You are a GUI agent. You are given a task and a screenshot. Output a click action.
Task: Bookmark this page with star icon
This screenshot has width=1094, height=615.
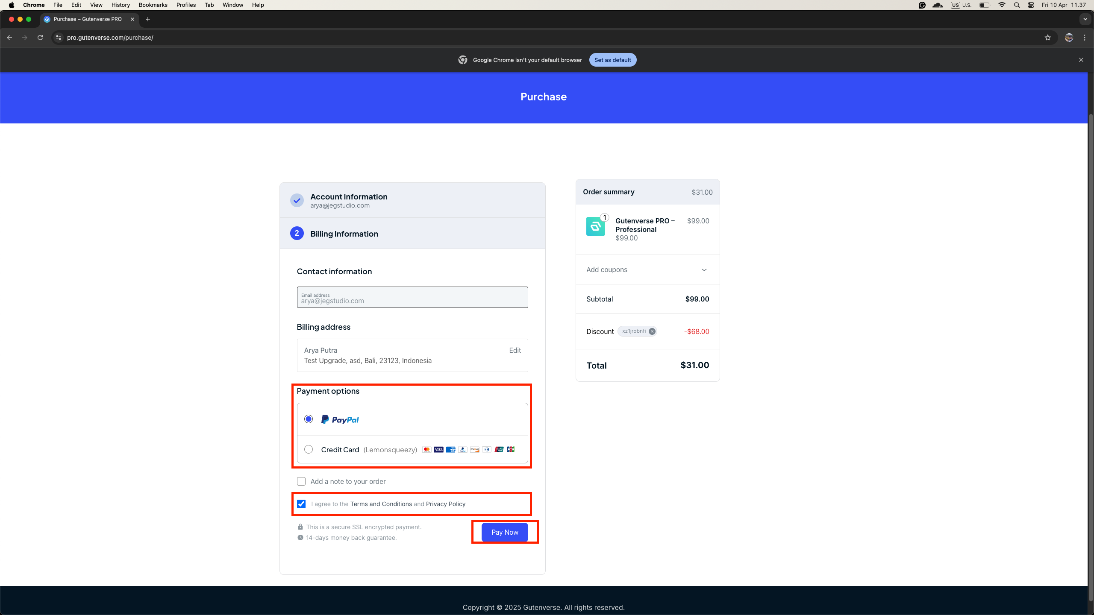click(x=1047, y=38)
